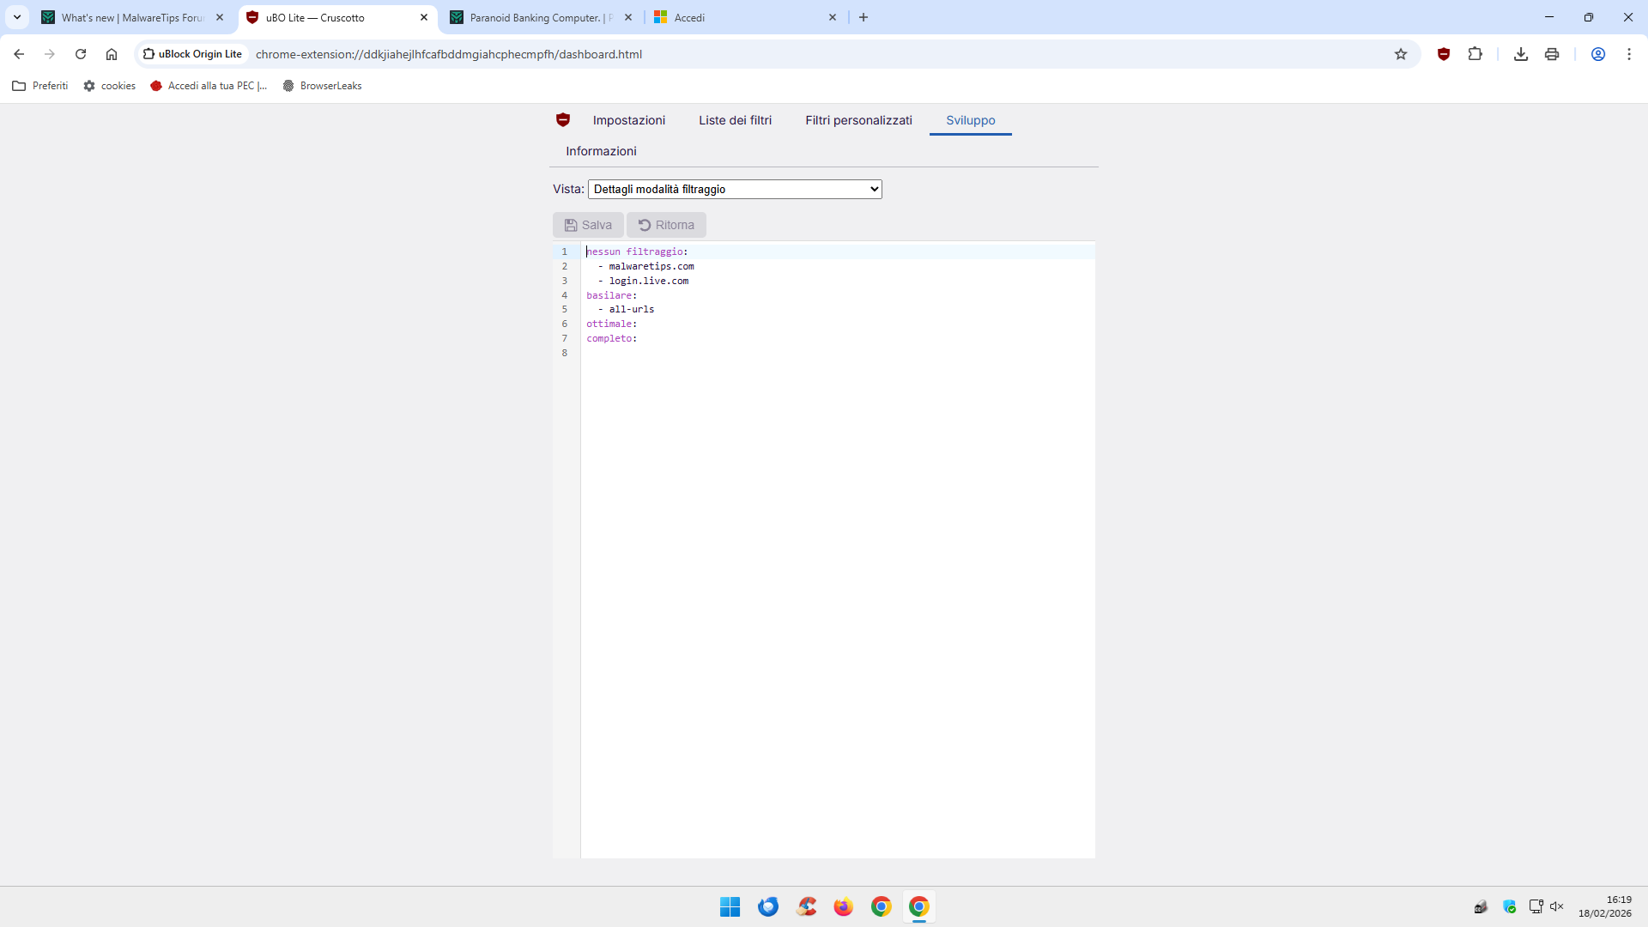Open the tab search dropdown arrow
Viewport: 1648px width, 927px height.
coord(17,17)
